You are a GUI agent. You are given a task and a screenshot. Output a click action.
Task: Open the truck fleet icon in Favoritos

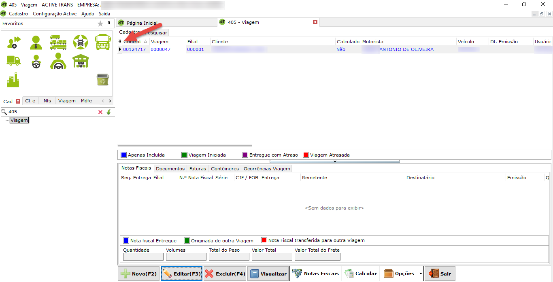[x=58, y=42]
